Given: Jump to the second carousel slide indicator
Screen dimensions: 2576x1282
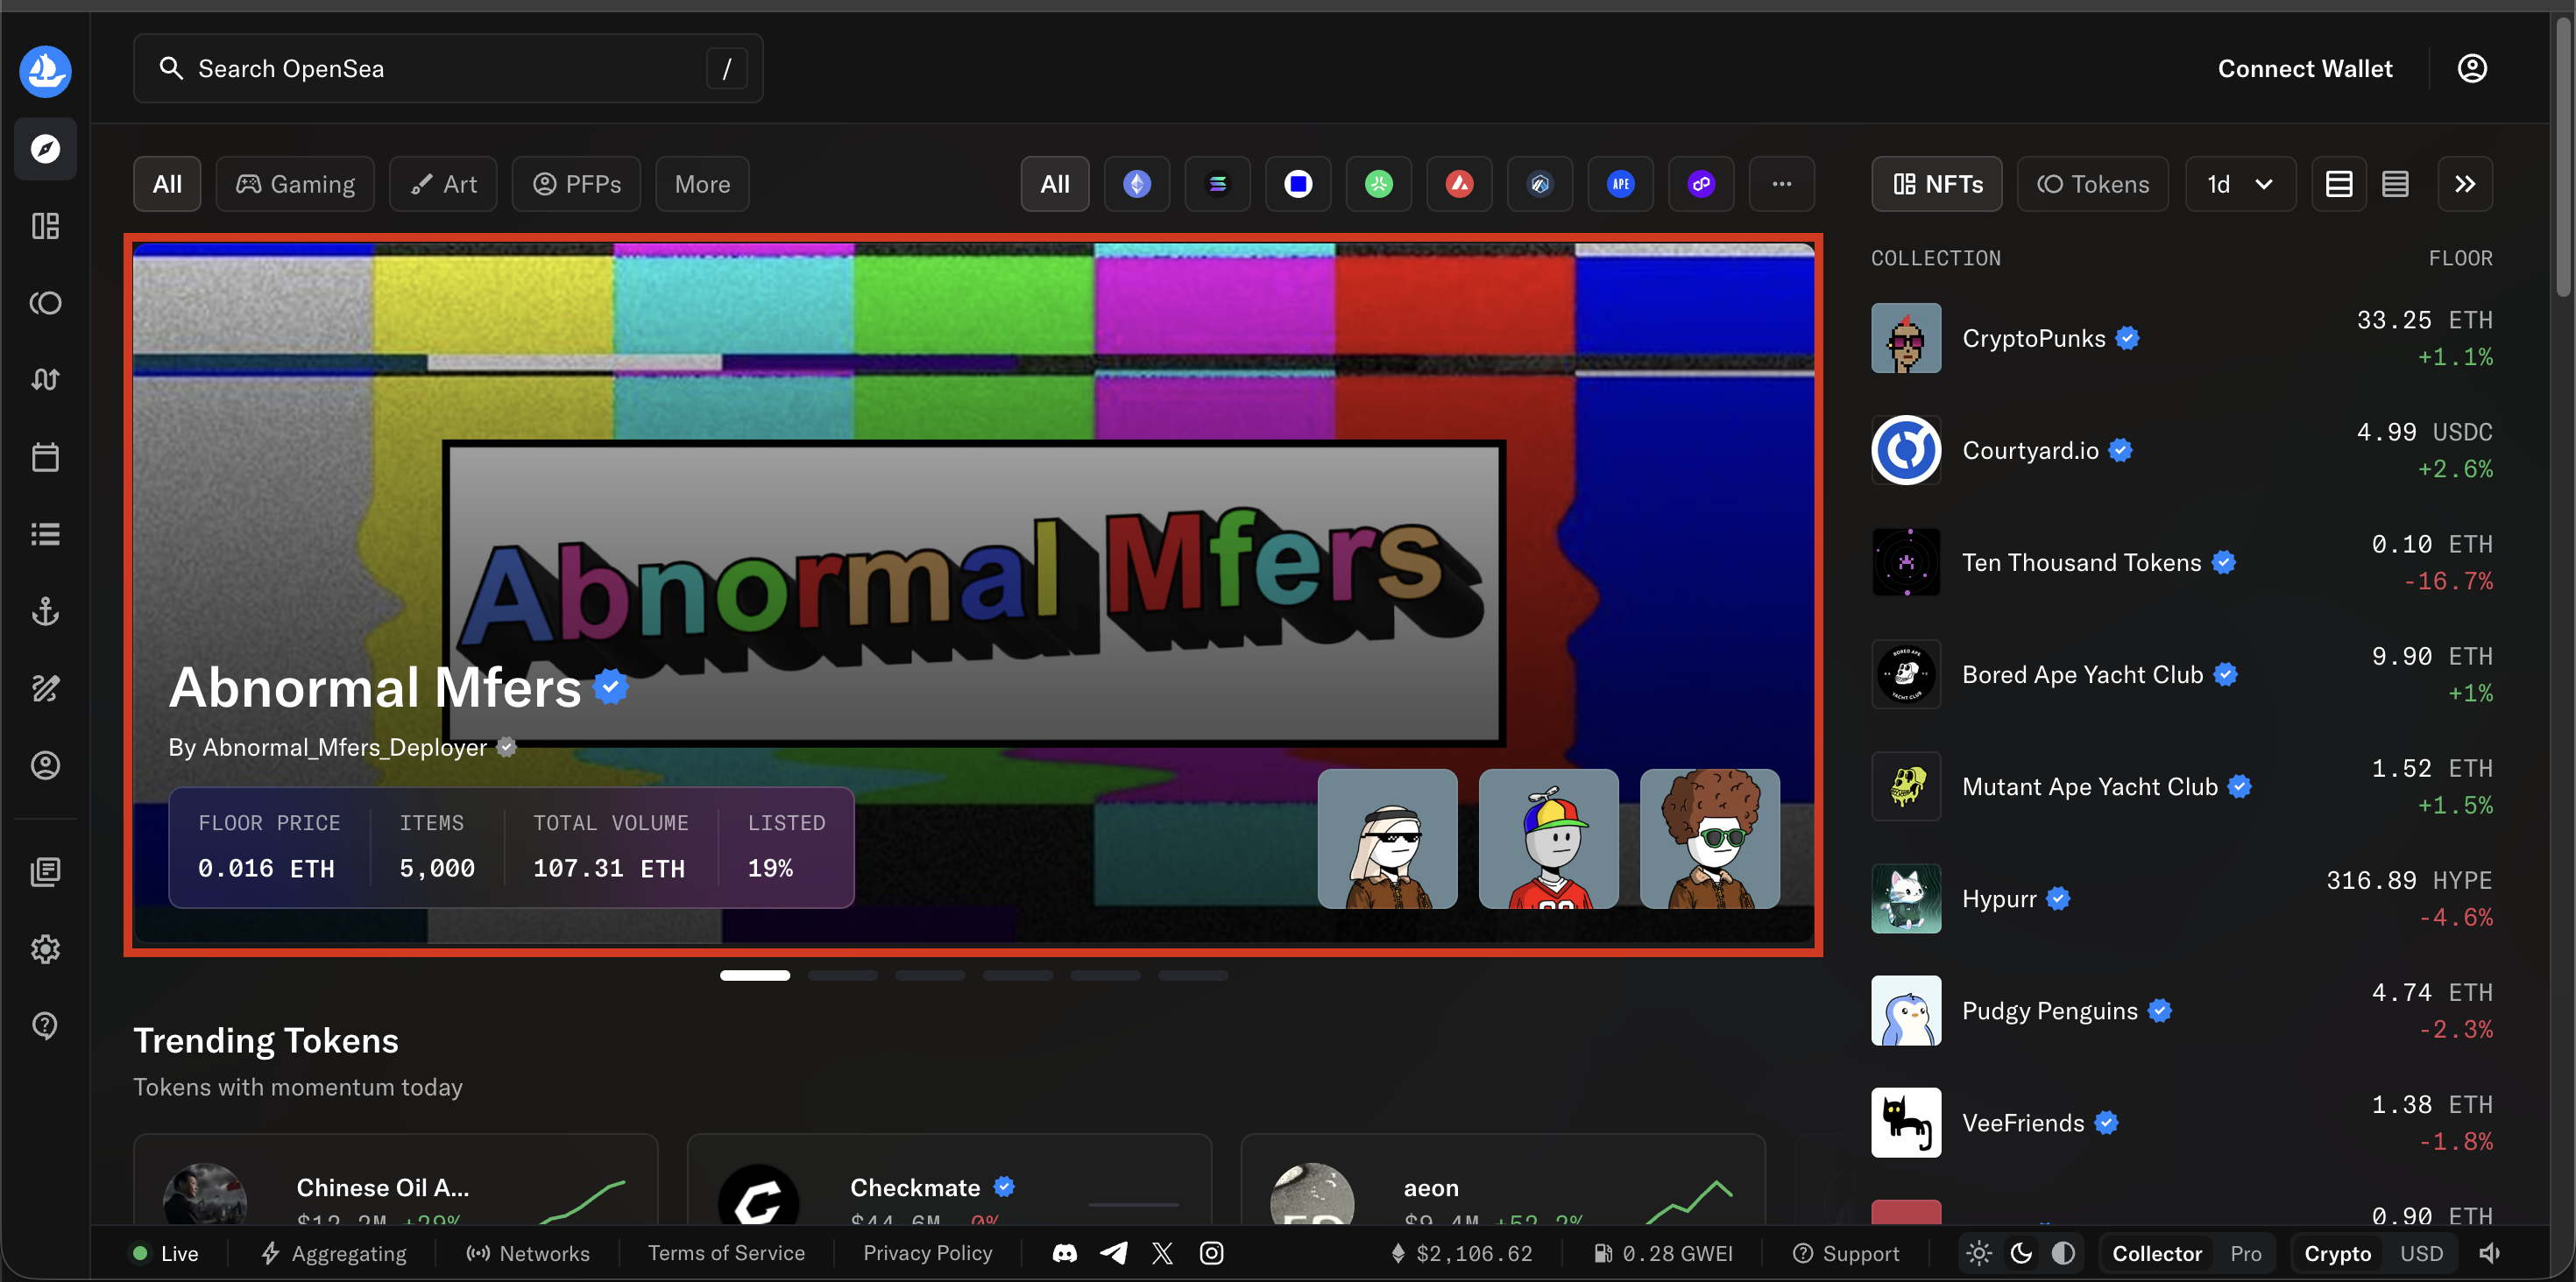Looking at the screenshot, I should coord(842,976).
